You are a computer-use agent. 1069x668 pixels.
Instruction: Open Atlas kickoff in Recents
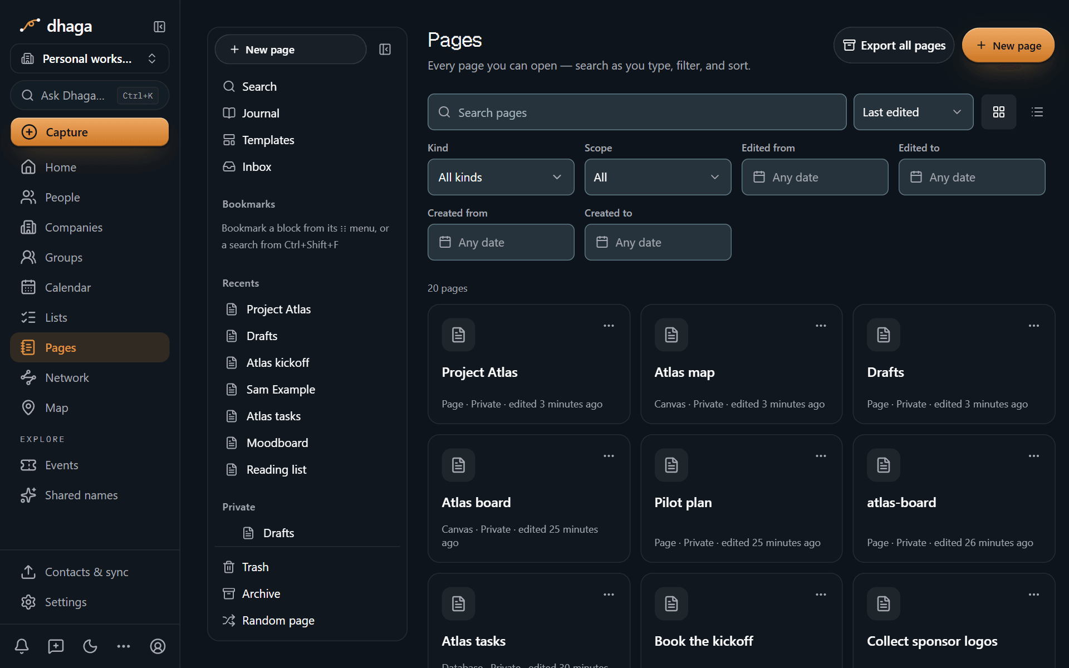coord(307,362)
